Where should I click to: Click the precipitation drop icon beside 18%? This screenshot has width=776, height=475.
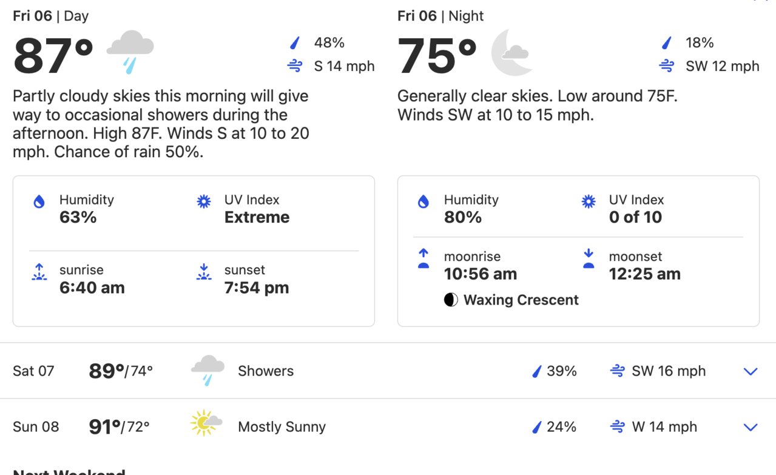coord(667,42)
